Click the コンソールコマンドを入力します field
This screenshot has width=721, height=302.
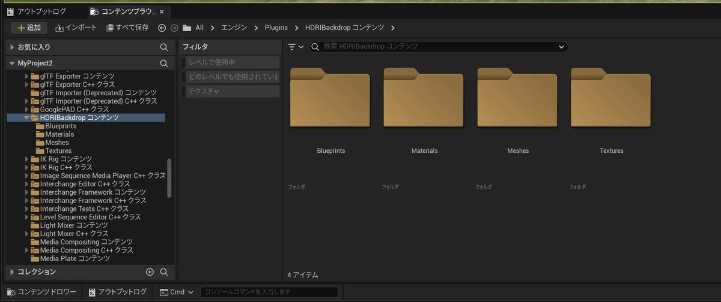[269, 292]
